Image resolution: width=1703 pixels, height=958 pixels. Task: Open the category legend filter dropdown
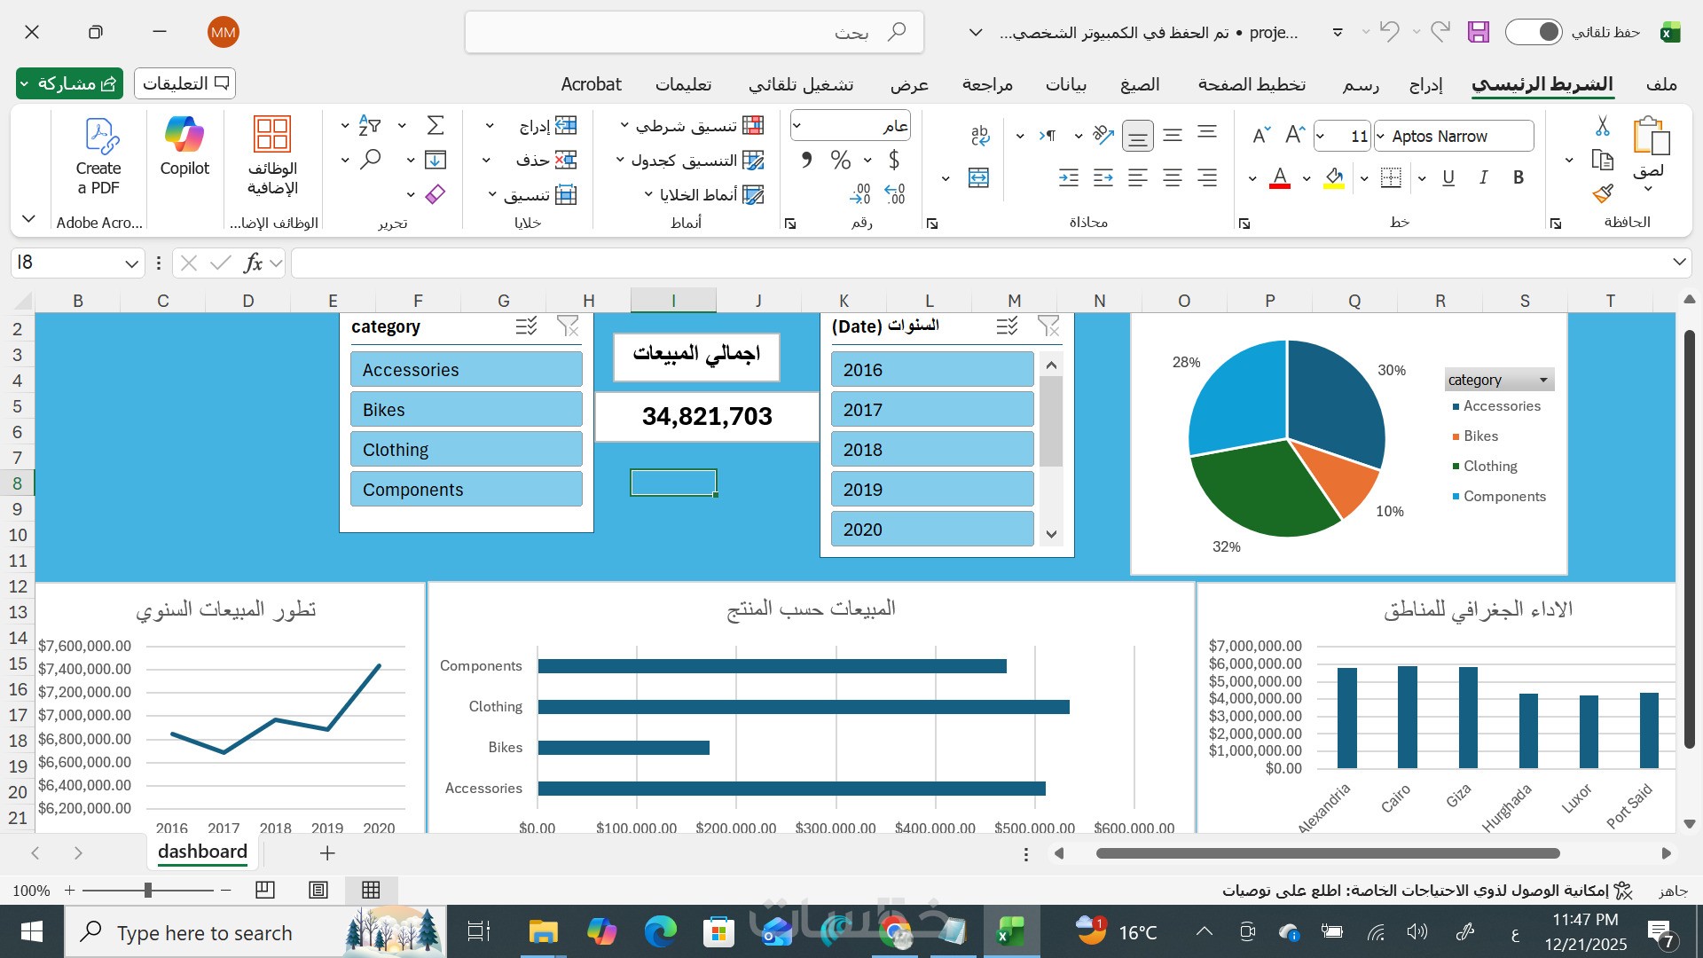point(1543,380)
